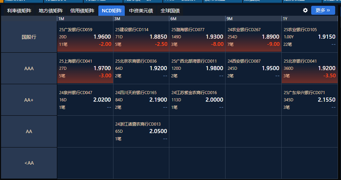Select the 国股行 row header
This screenshot has height=180, width=341.
tap(29, 37)
